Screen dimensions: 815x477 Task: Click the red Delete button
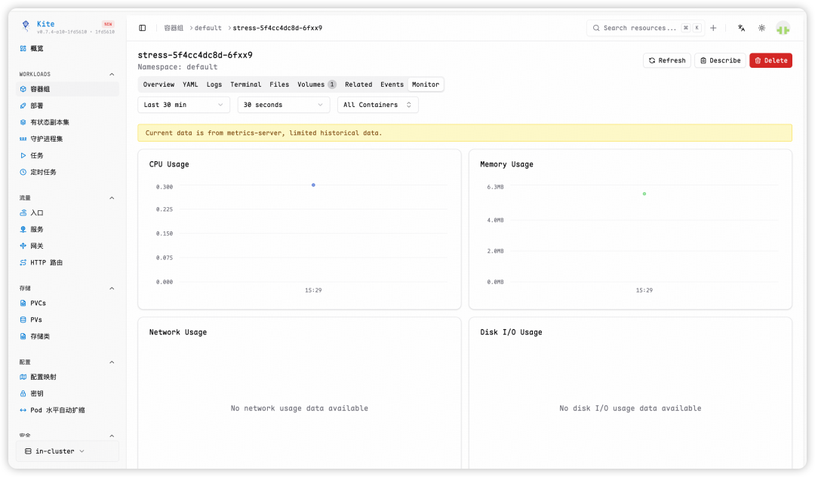[x=770, y=61]
